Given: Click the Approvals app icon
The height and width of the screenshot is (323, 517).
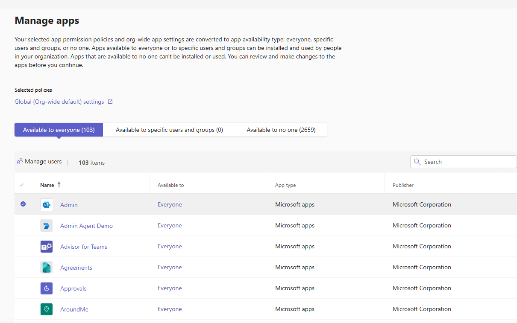Looking at the screenshot, I should click(x=46, y=288).
